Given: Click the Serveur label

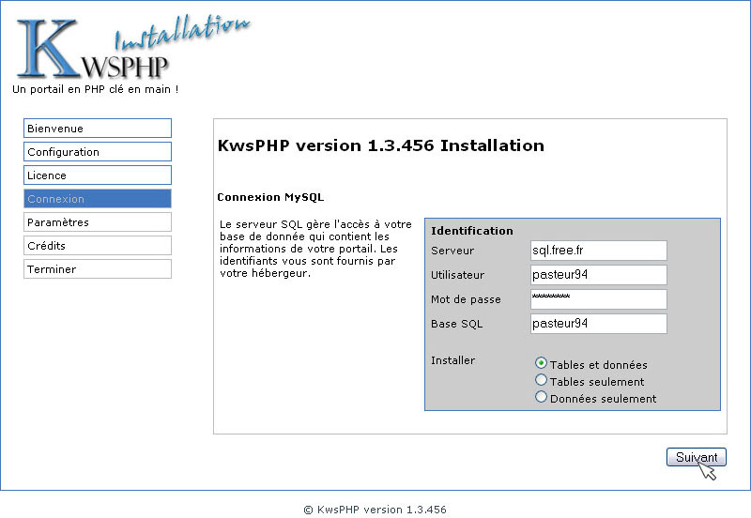Looking at the screenshot, I should [x=452, y=251].
